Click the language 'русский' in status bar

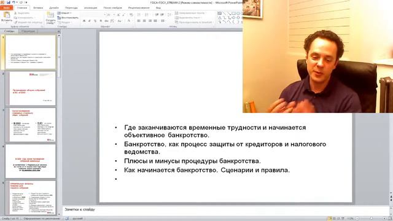coord(78,219)
